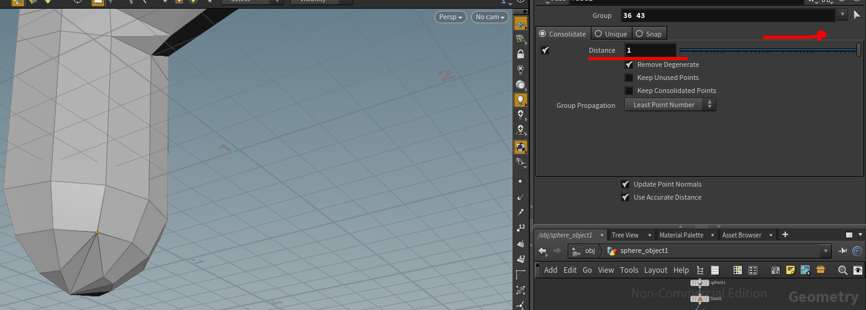Toggle the display reference plane icon

coord(521,24)
